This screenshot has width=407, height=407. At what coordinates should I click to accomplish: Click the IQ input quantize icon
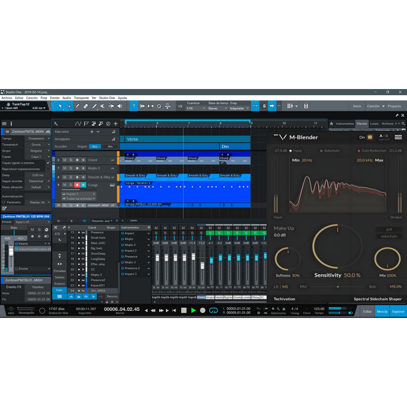180,106
